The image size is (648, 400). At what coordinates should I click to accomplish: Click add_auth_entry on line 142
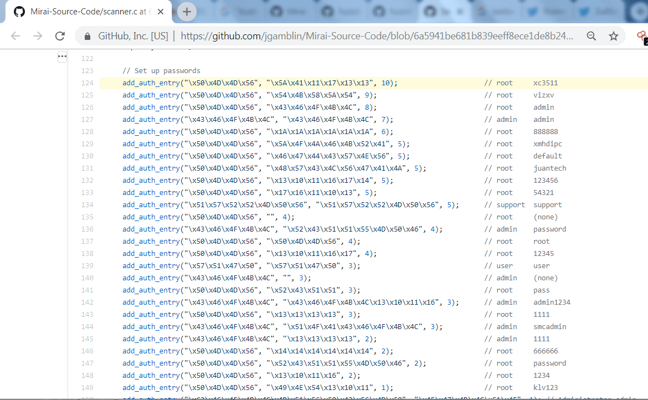point(151,302)
